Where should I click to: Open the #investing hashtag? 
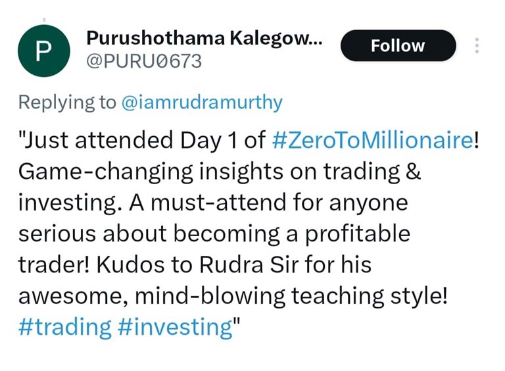point(174,328)
